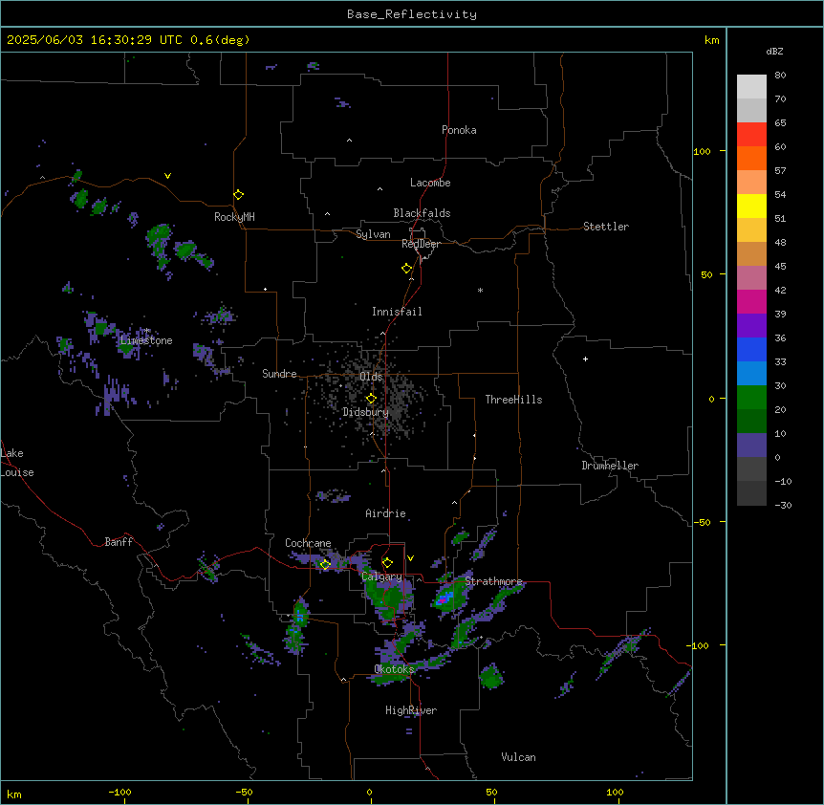The image size is (824, 805).
Task: Click the Calgary city label
Action: pyautogui.click(x=382, y=577)
